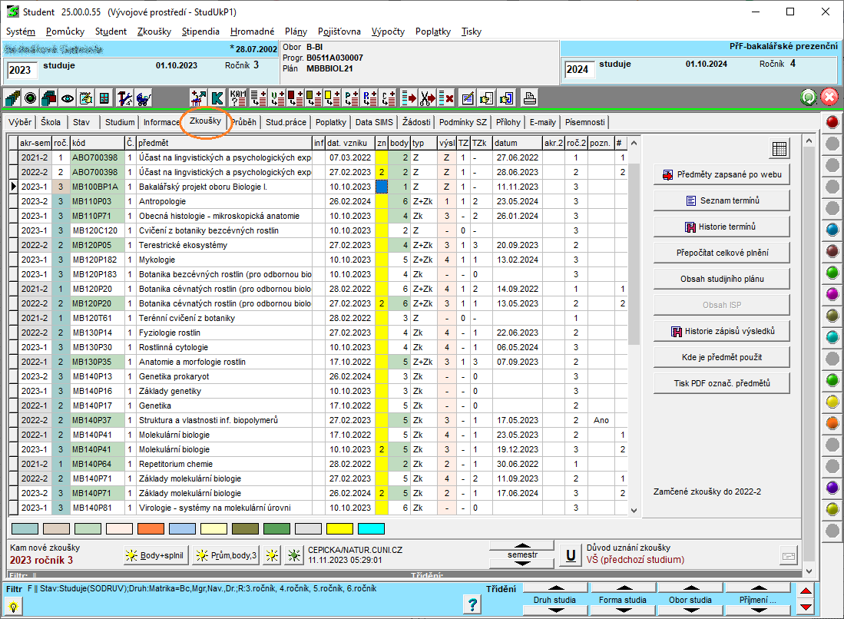The height and width of the screenshot is (619, 844).
Task: Click the eye icon in the toolbar
Action: pyautogui.click(x=68, y=98)
